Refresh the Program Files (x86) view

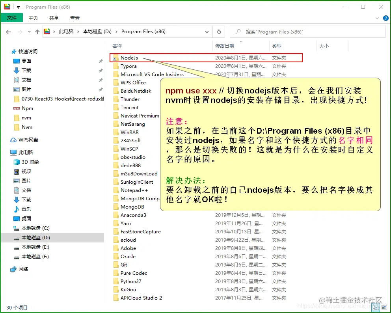[219, 32]
